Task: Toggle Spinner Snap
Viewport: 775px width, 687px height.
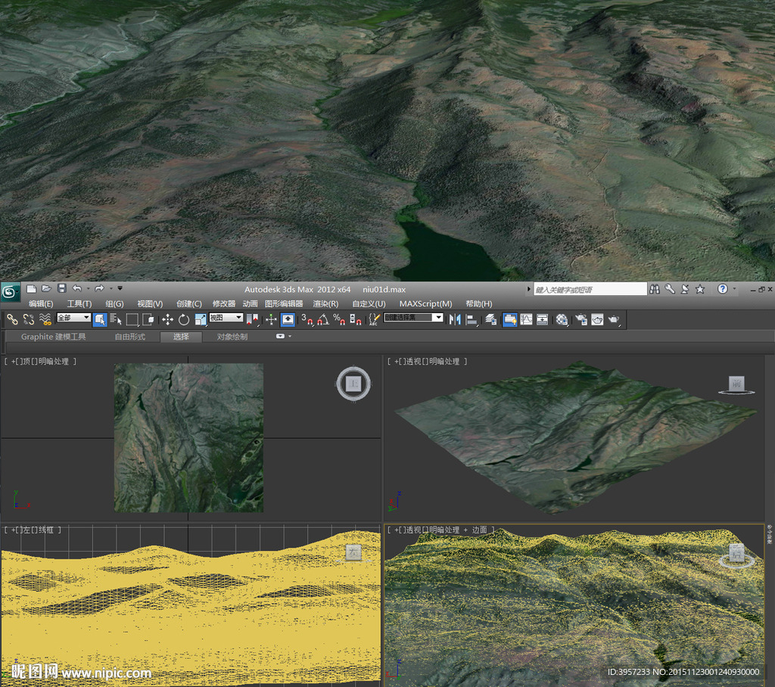Action: [x=356, y=320]
